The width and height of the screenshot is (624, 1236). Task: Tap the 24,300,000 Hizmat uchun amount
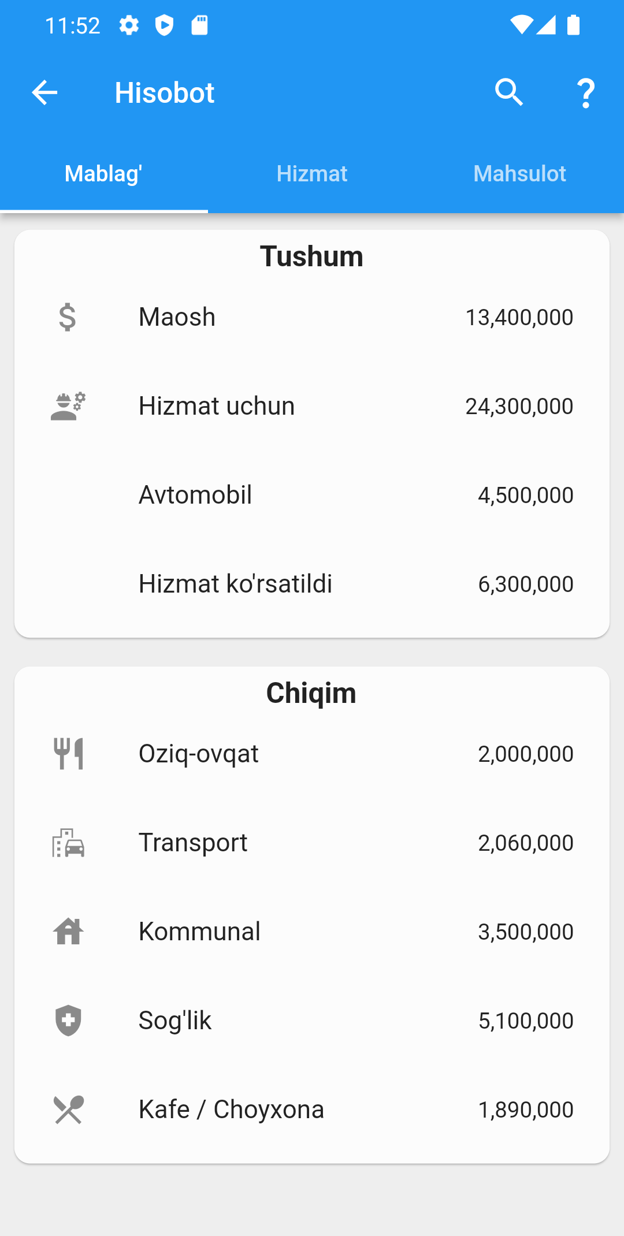point(519,406)
